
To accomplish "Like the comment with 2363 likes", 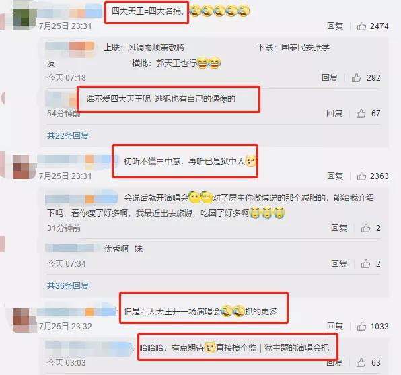I will pyautogui.click(x=361, y=176).
